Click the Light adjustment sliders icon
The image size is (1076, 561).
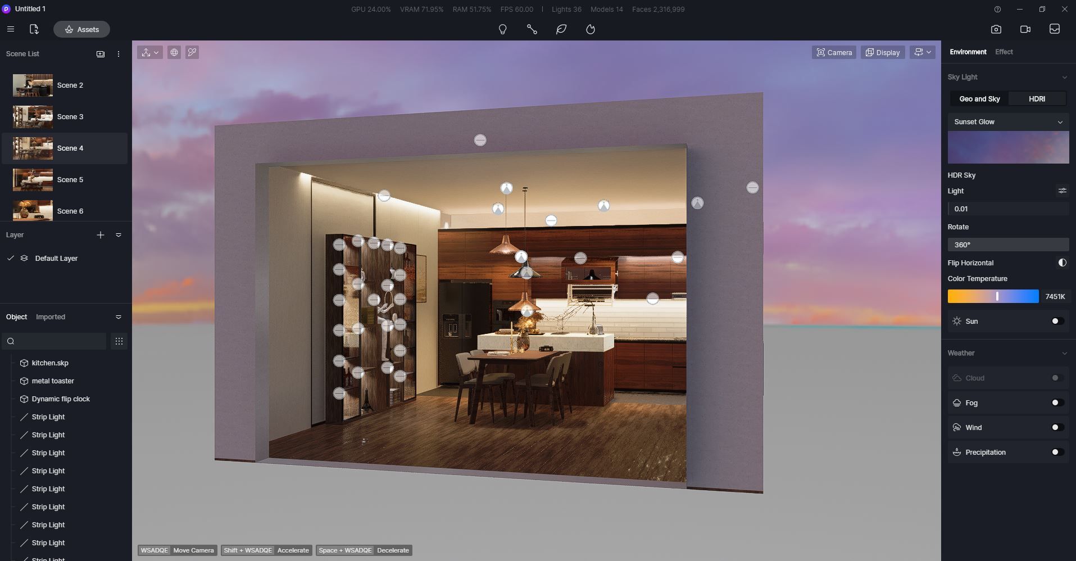[1062, 191]
